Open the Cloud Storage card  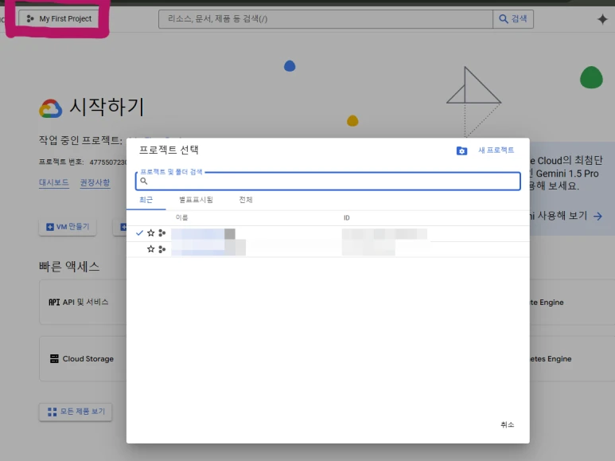pos(83,358)
